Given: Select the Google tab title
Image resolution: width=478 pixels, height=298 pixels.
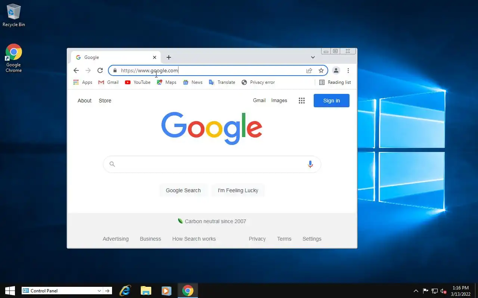Looking at the screenshot, I should tap(91, 57).
